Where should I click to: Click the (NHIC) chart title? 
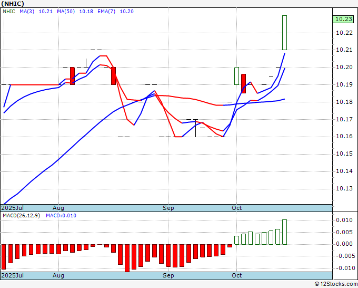click(x=13, y=4)
